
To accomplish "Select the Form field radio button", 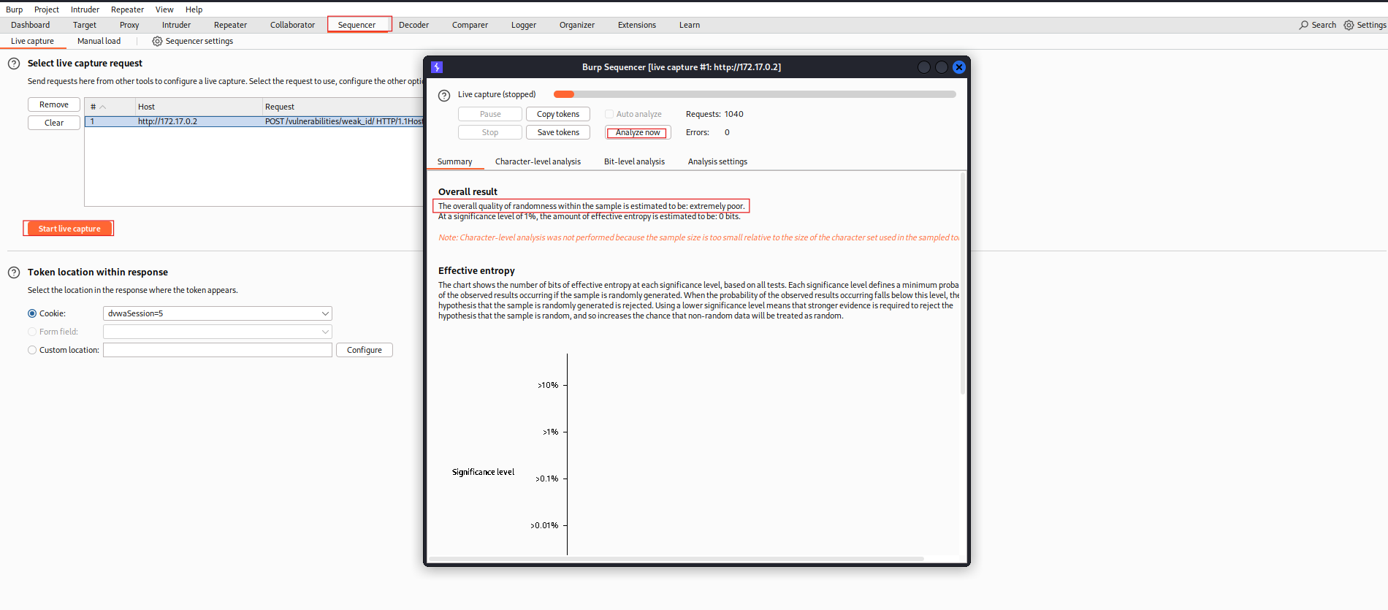I will tap(32, 332).
